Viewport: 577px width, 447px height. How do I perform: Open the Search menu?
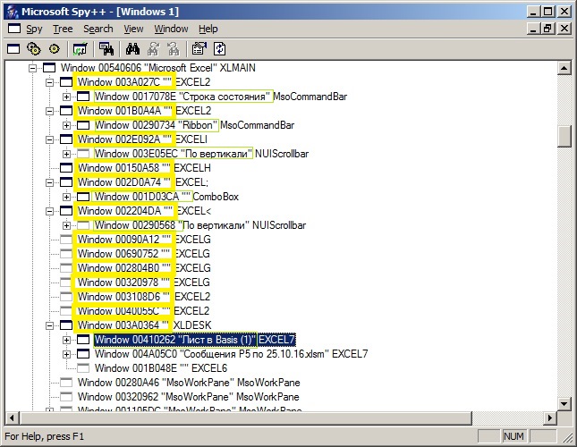click(98, 29)
